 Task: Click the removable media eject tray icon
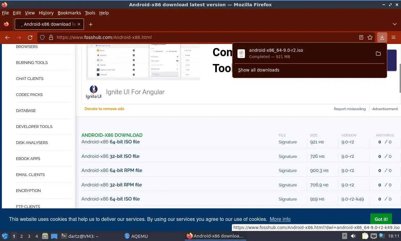[x=344, y=236]
